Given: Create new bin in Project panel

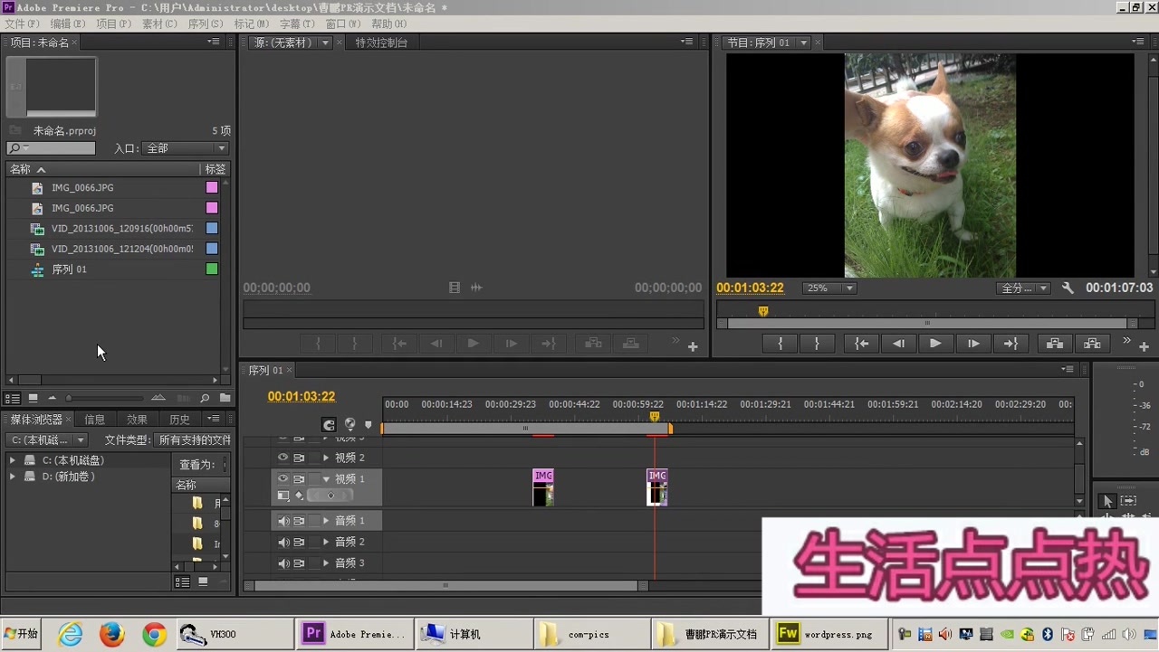Looking at the screenshot, I should point(225,398).
